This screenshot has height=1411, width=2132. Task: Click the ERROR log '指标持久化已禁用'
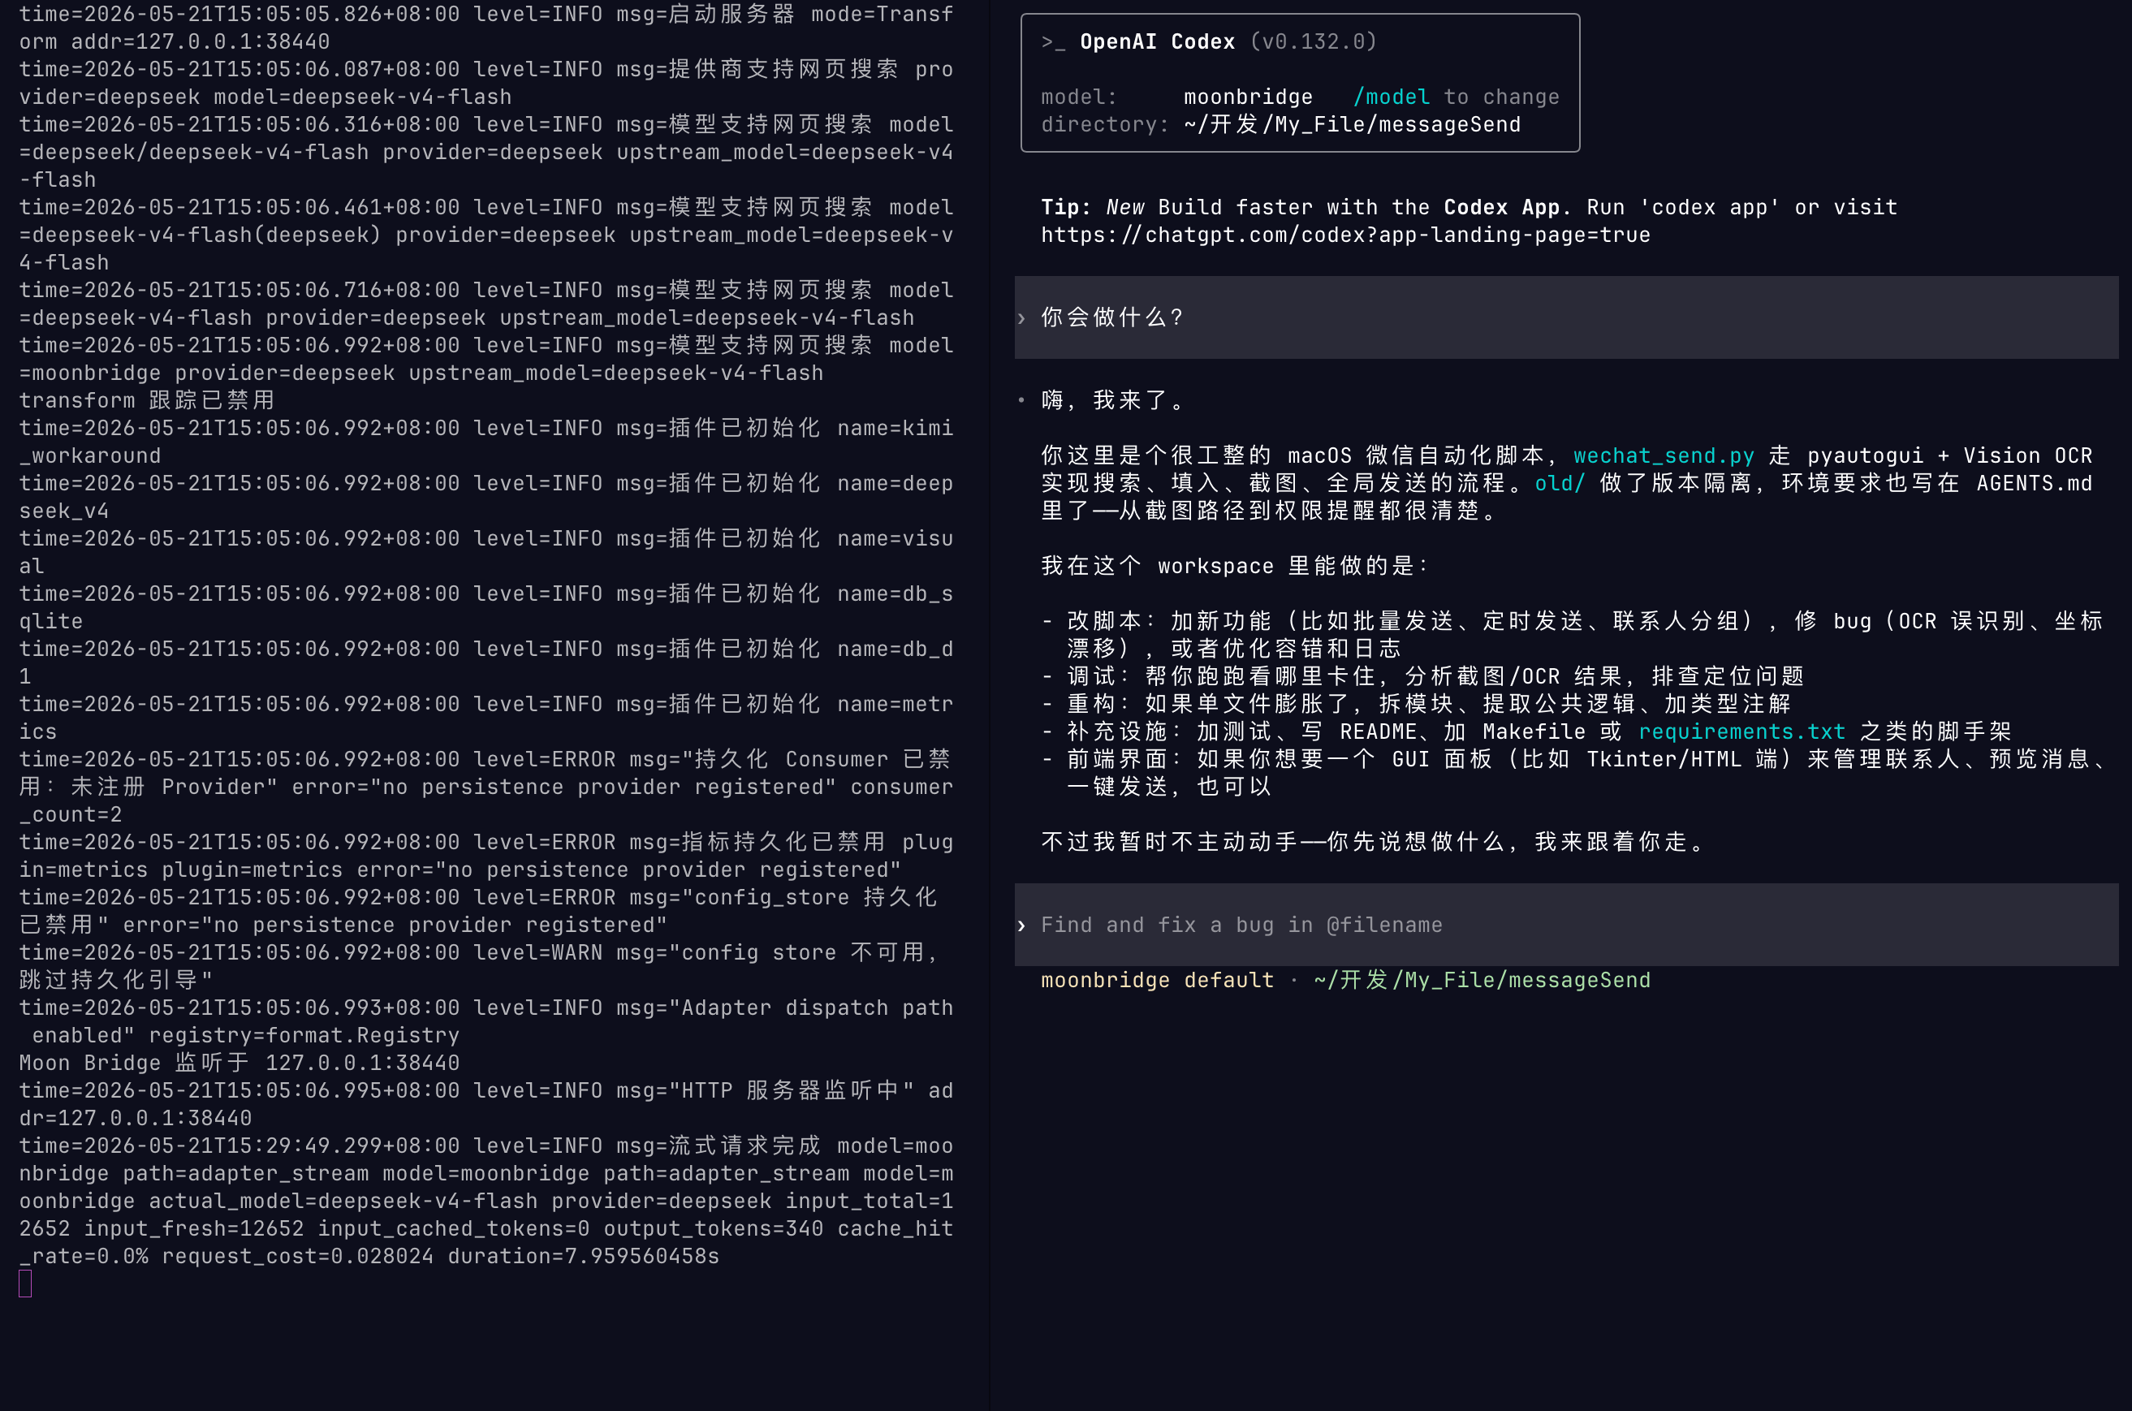[x=486, y=856]
